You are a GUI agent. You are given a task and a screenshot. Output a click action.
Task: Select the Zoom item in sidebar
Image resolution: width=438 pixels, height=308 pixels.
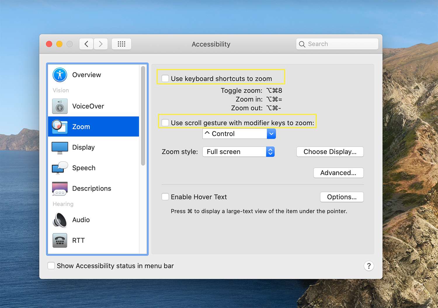click(93, 127)
